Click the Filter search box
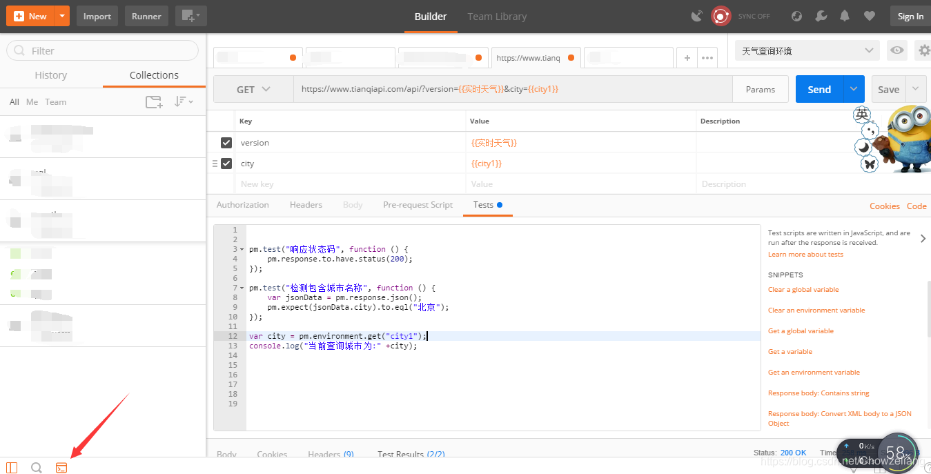 102,50
